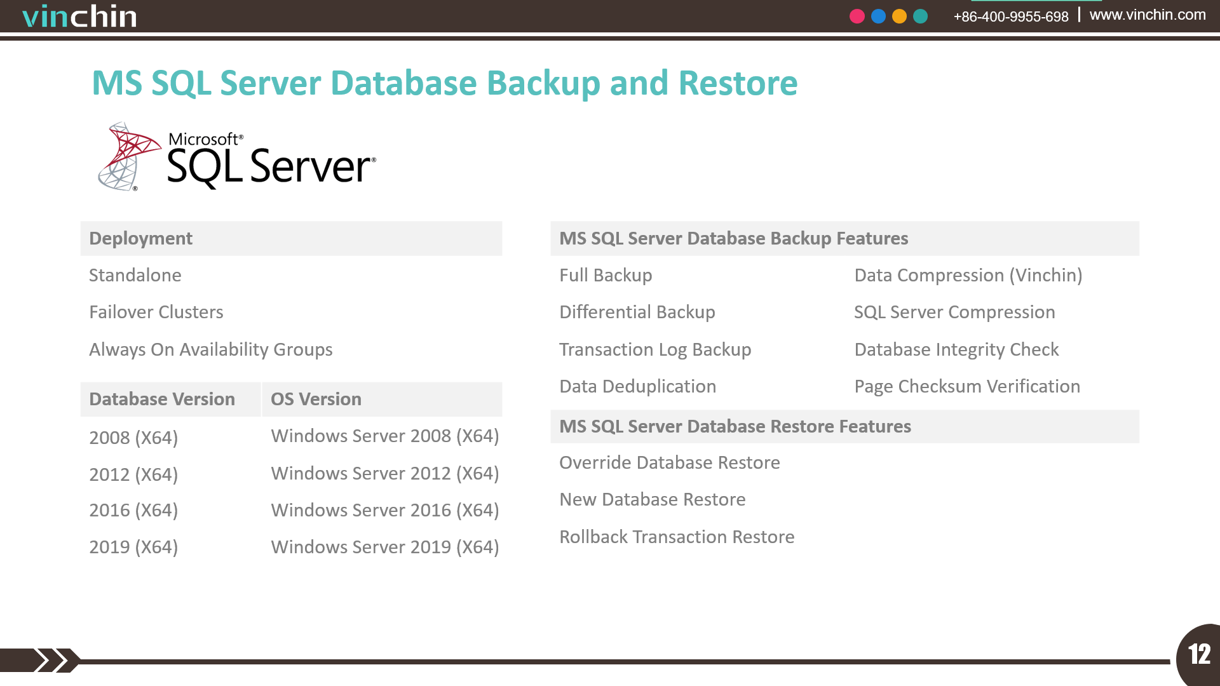Image resolution: width=1220 pixels, height=686 pixels.
Task: Click MS SQL Server Database Backup Features header
Action: pos(844,238)
